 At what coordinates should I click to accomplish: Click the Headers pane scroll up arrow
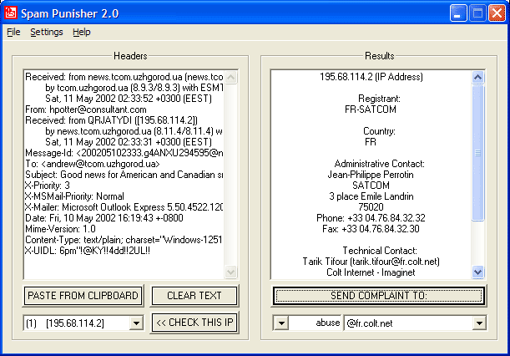click(x=230, y=77)
